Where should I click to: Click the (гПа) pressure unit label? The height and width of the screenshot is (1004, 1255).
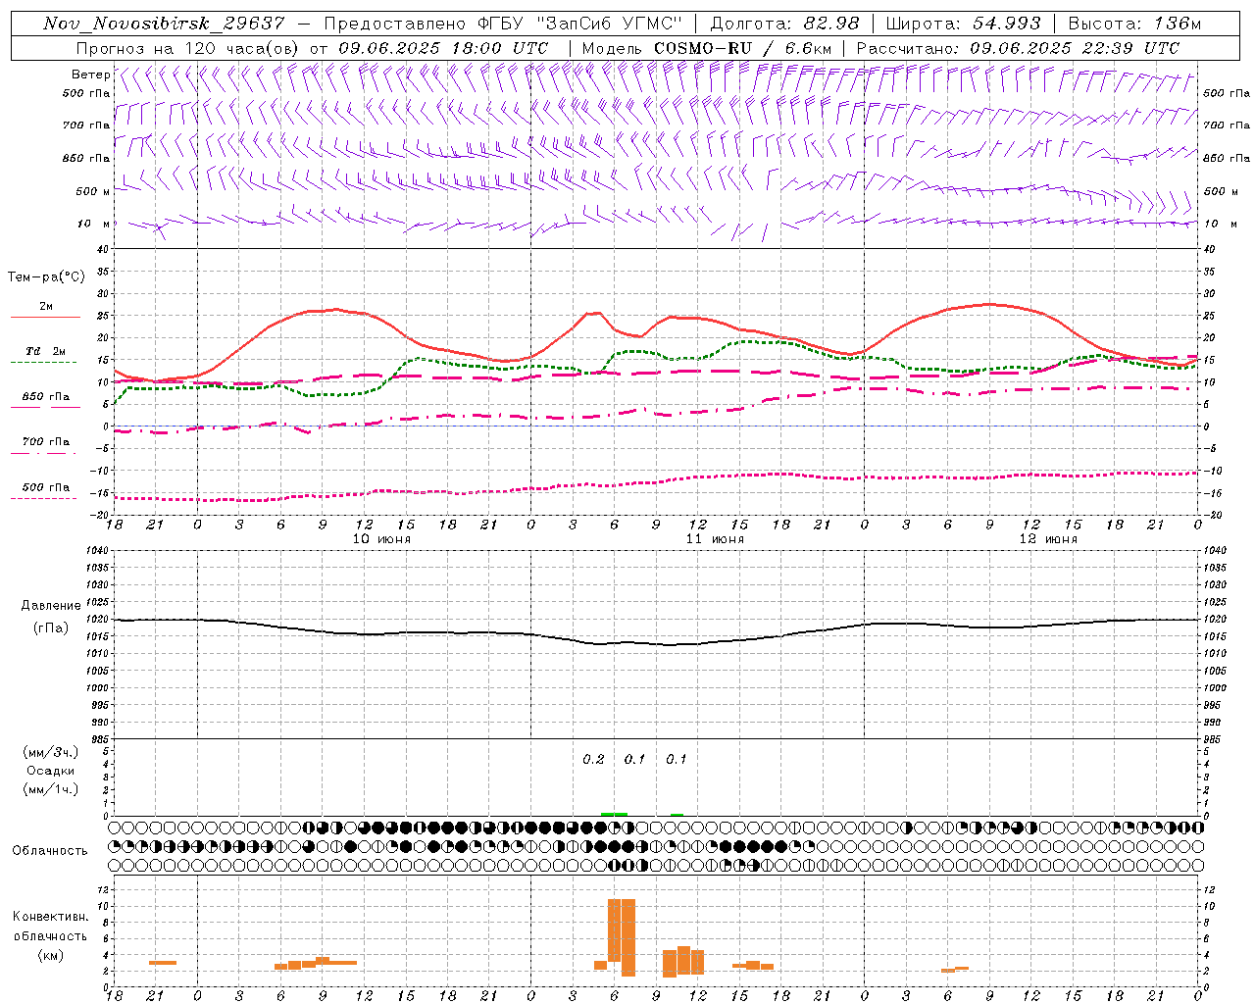[50, 627]
